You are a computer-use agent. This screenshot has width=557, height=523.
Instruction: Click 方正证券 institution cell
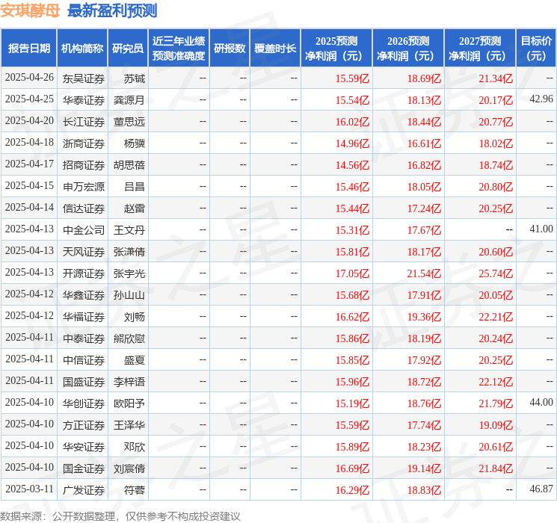84,425
